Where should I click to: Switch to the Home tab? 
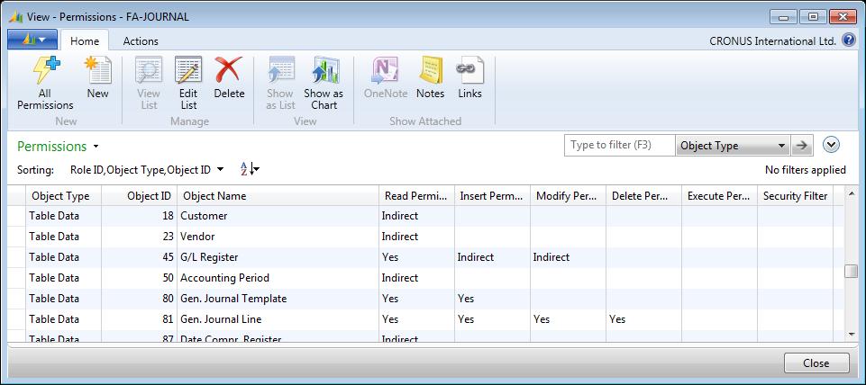click(x=85, y=40)
